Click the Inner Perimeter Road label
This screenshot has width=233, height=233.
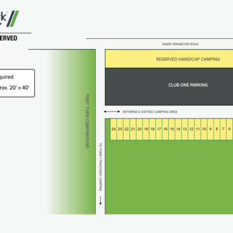pyautogui.click(x=181, y=44)
